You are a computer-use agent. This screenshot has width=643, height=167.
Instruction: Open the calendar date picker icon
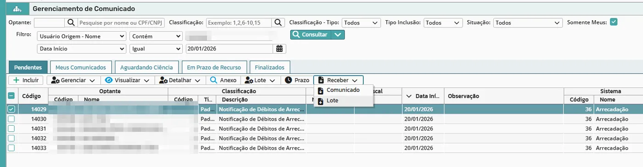tap(280, 49)
